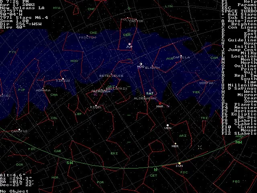Select G Guideline command
Image resolution: width=257 pixels, height=193 pixels.
239,40
